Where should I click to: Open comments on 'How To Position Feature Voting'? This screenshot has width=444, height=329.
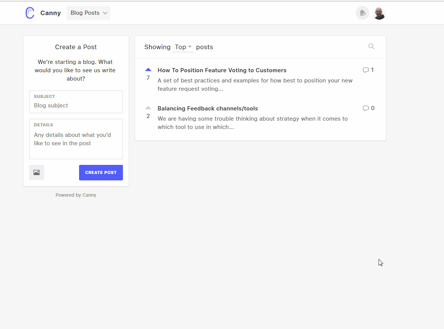click(x=368, y=70)
